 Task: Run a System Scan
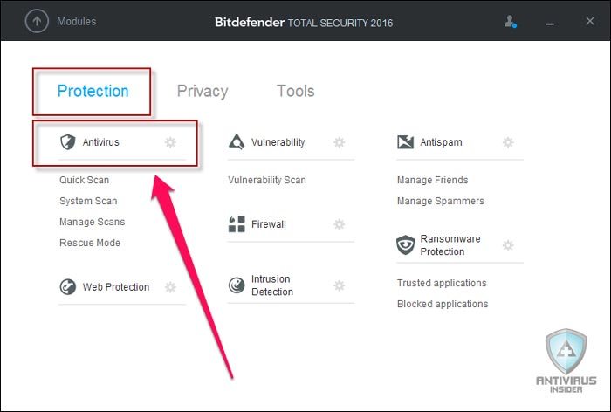click(87, 201)
